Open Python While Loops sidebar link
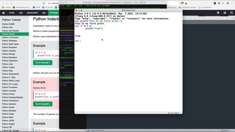The height and width of the screenshot is (132, 235). point(11,81)
